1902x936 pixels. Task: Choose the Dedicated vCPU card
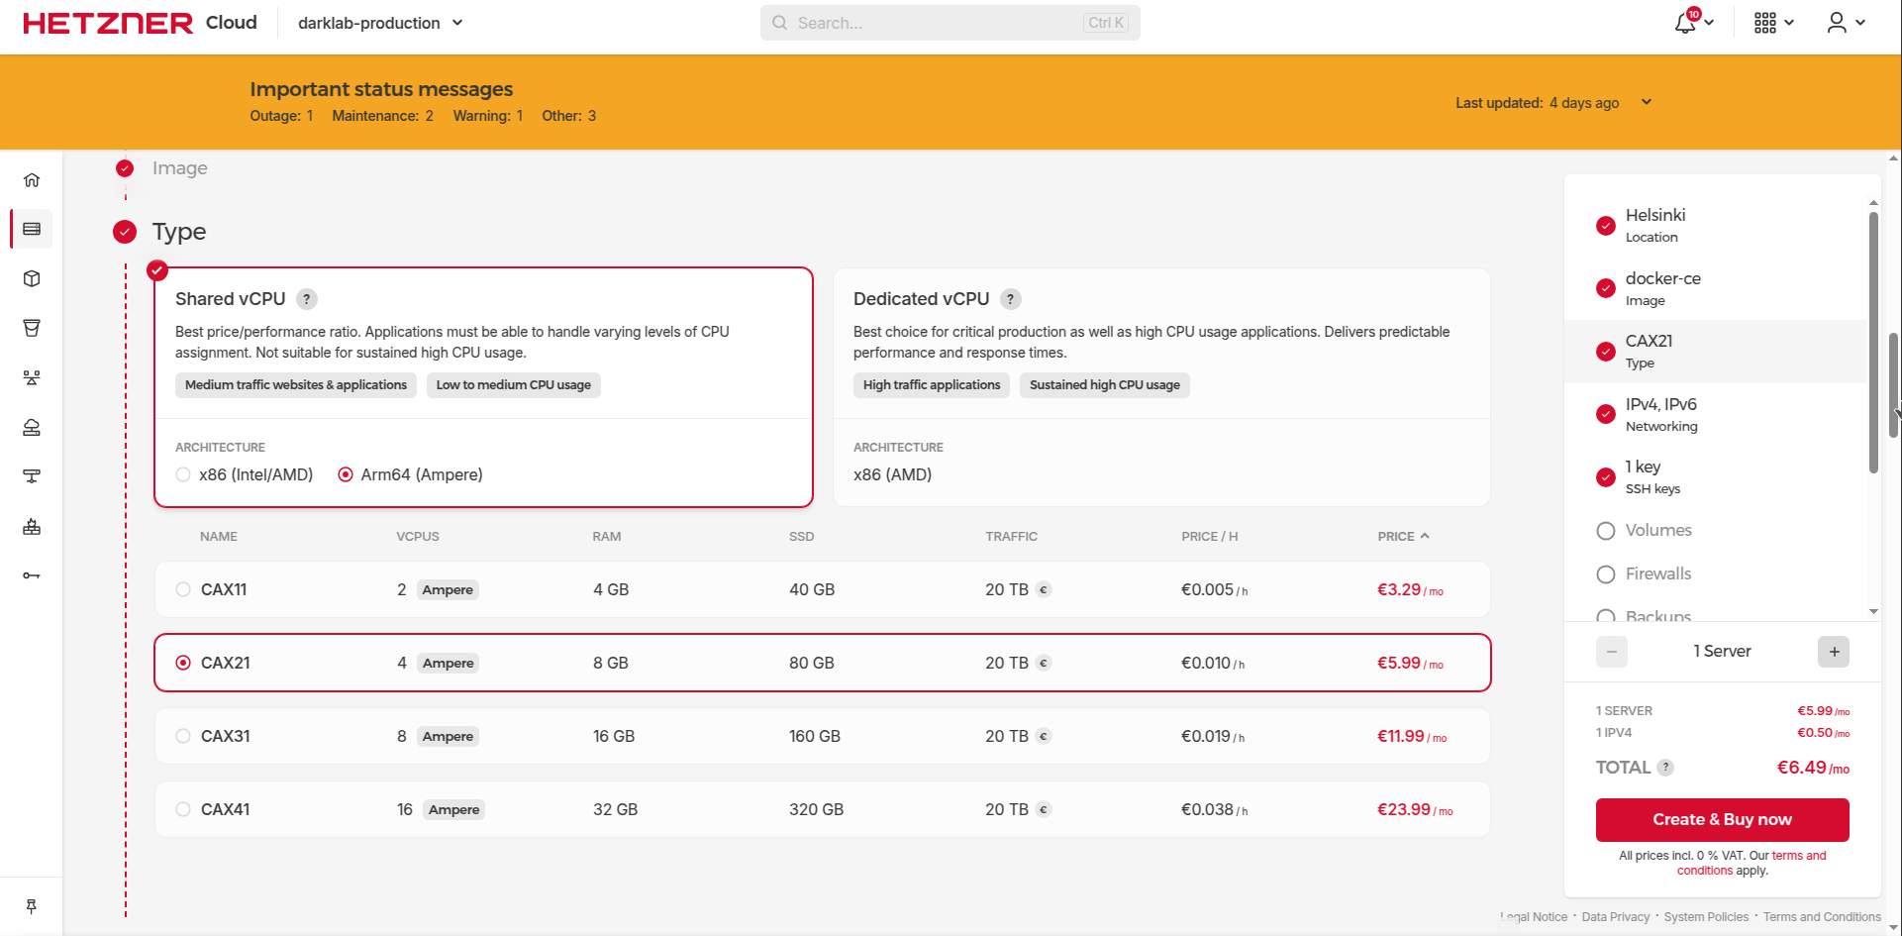point(1161,387)
